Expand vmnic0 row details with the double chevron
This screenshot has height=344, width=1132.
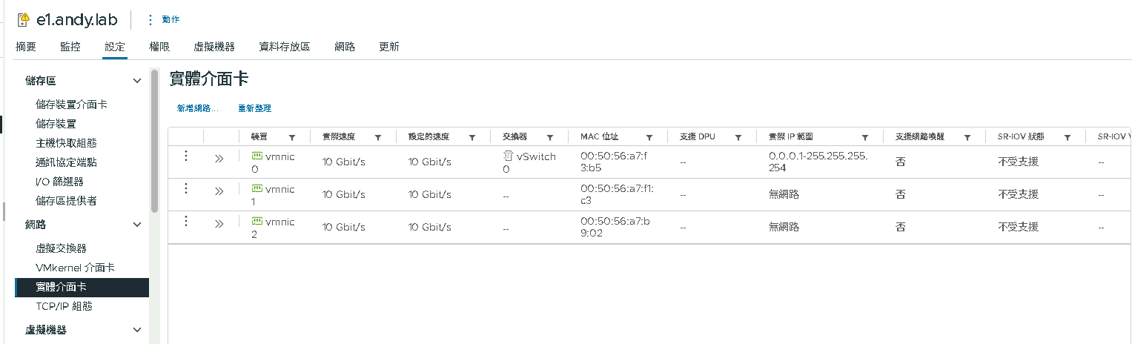pos(219,159)
